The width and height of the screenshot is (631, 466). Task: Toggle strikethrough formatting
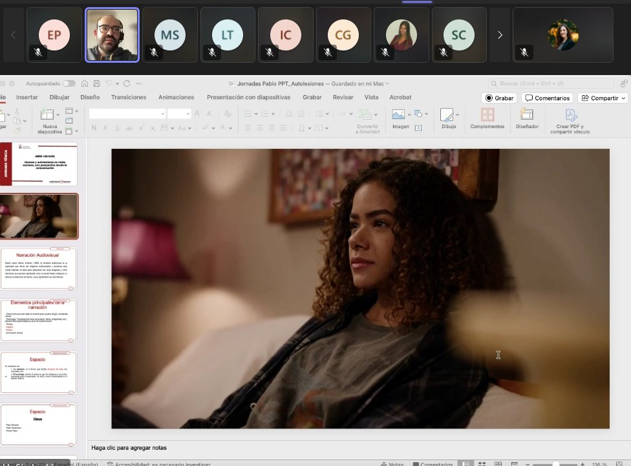click(x=129, y=128)
